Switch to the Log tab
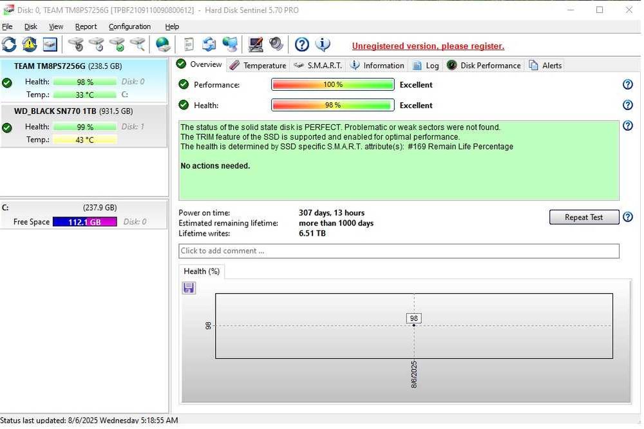The width and height of the screenshot is (644, 429). [x=426, y=65]
